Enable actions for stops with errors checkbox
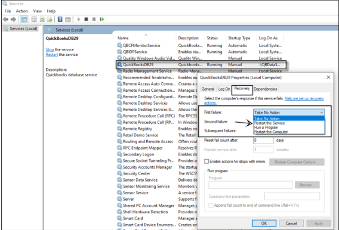The height and width of the screenshot is (230, 339). [x=207, y=161]
